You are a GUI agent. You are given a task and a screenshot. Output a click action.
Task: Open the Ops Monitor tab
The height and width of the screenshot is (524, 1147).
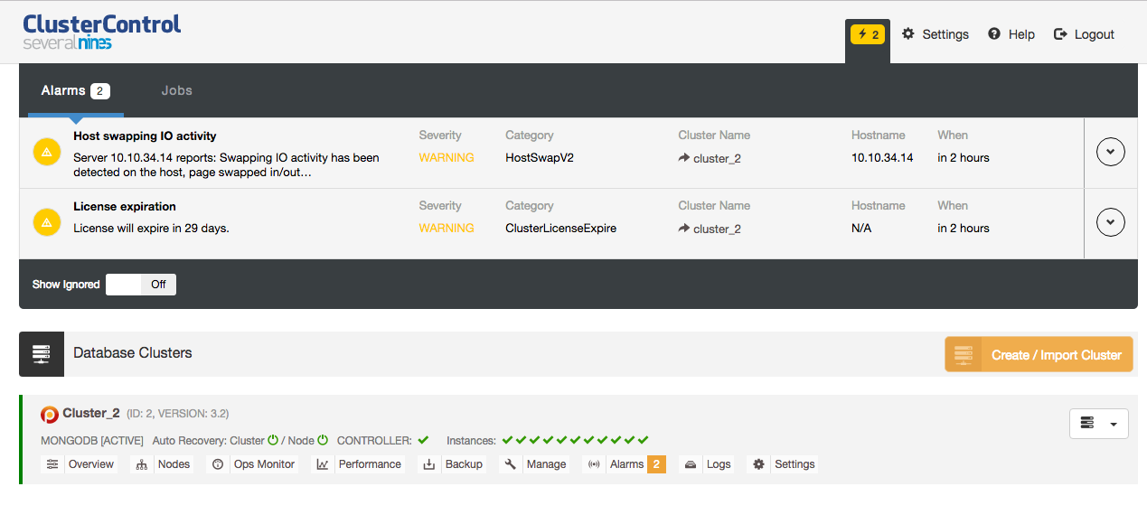click(264, 464)
